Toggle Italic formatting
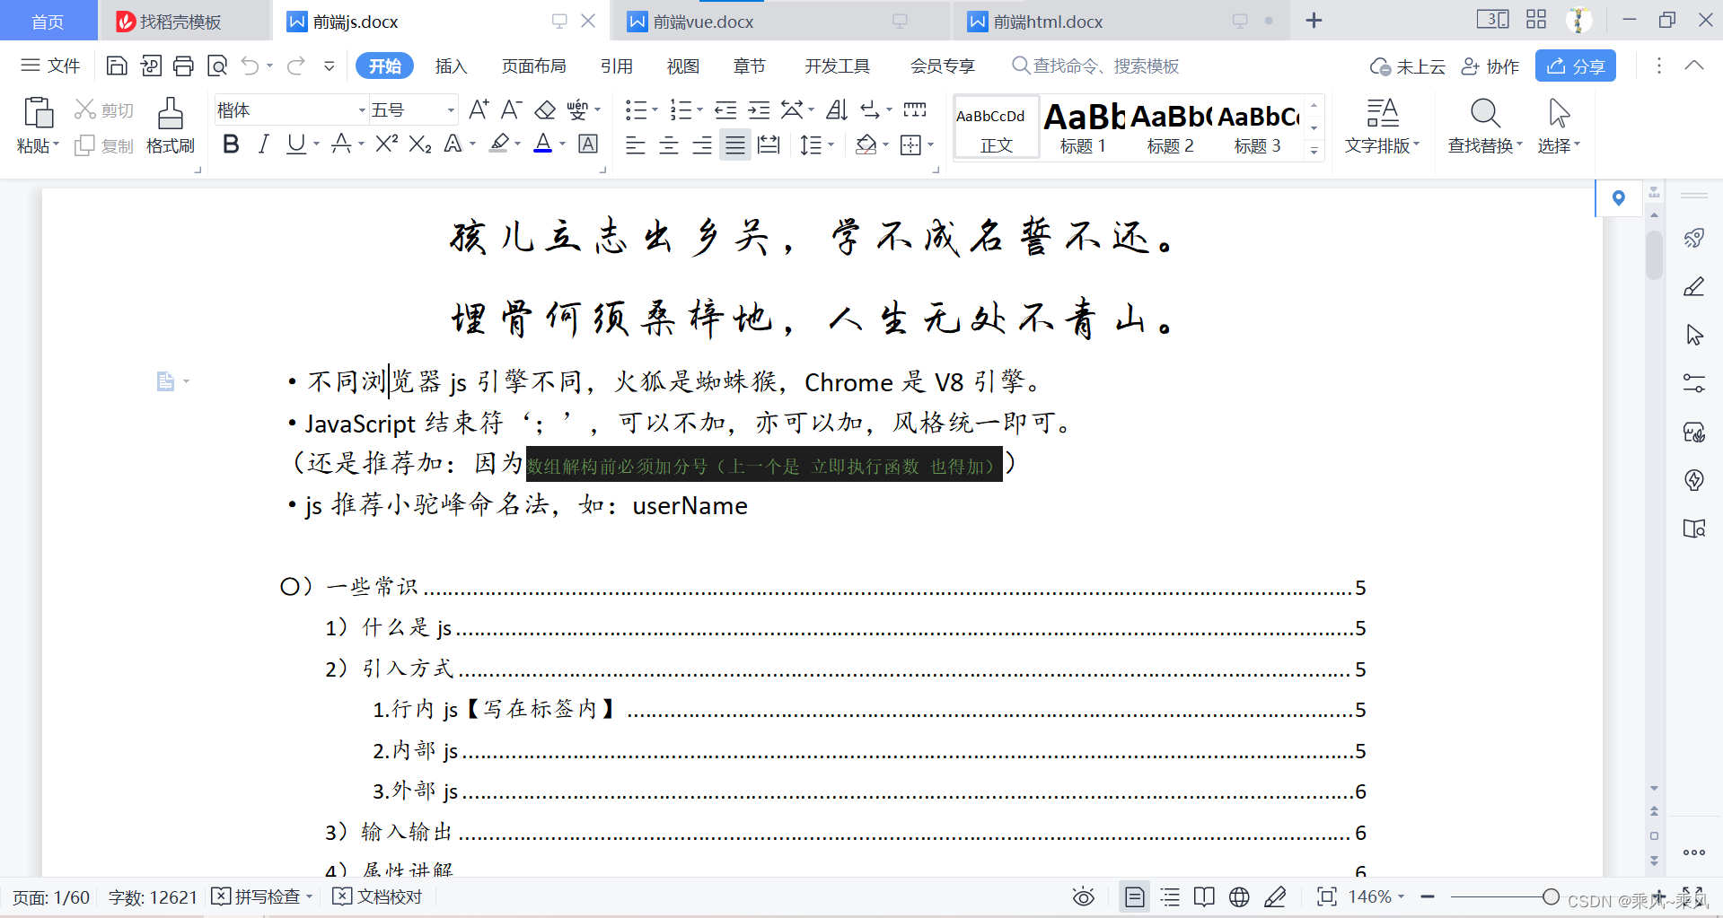 [x=263, y=144]
